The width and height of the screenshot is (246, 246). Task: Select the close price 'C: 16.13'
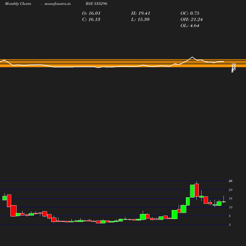point(91,20)
